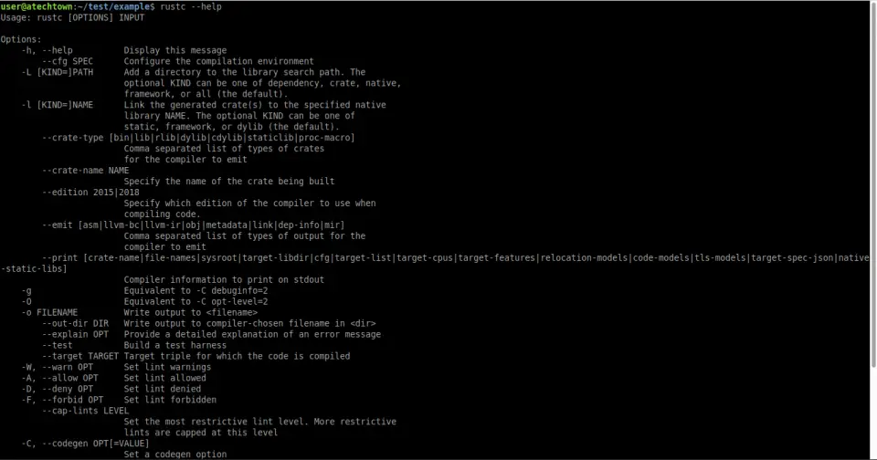
Task: Click the '--crate-type' option line
Action: tap(198, 138)
